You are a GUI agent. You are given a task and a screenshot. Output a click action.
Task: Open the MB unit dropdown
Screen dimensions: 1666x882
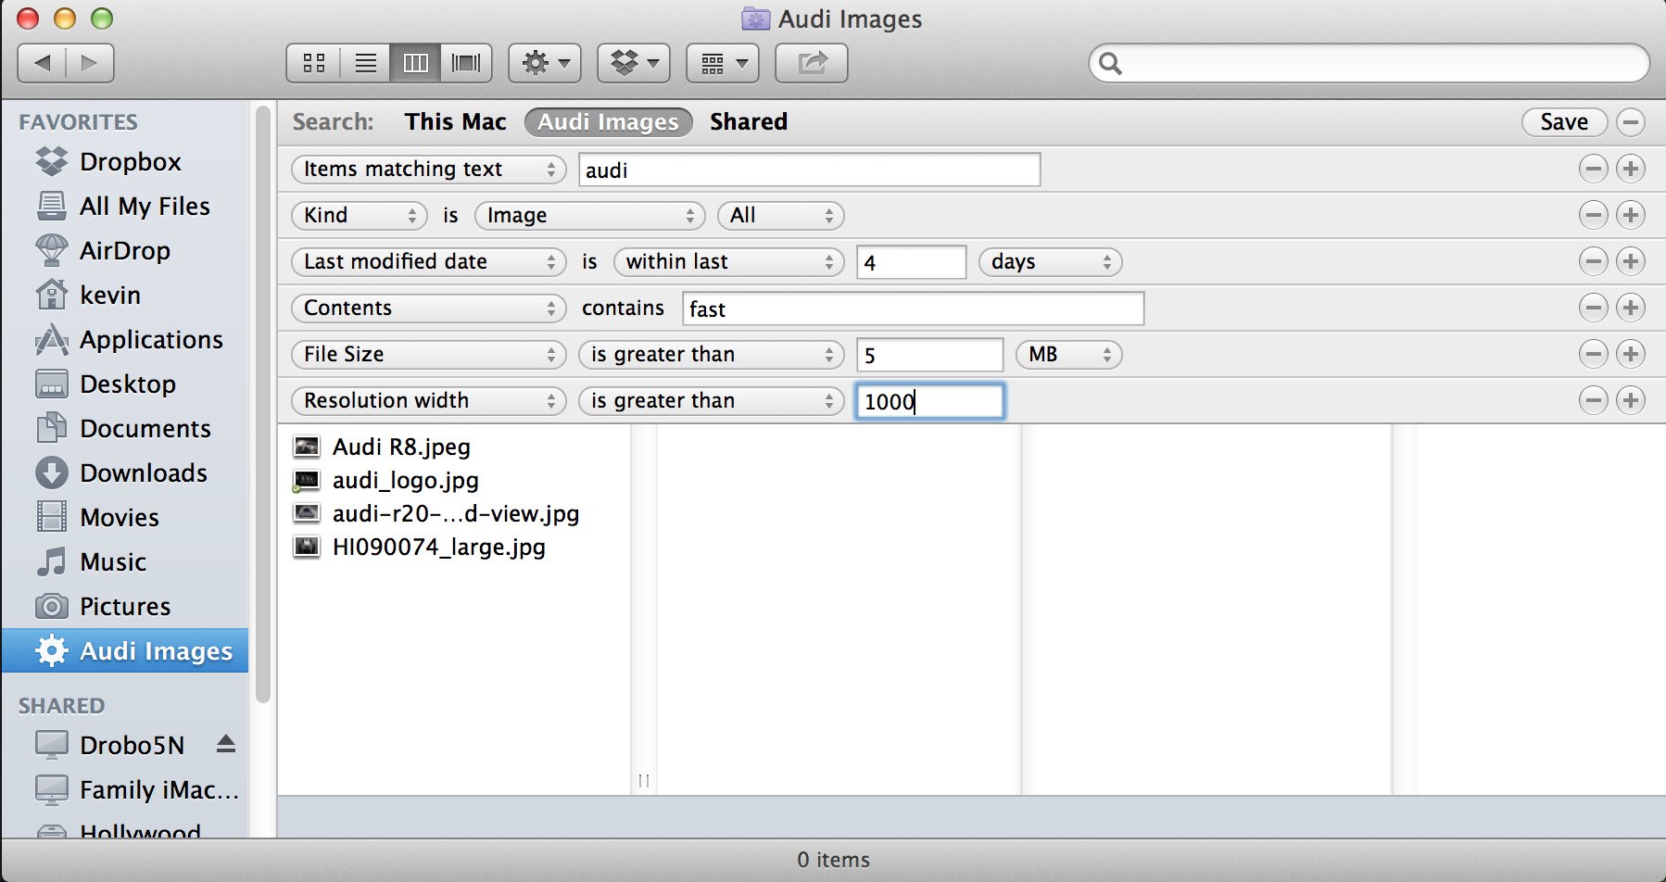point(1068,354)
